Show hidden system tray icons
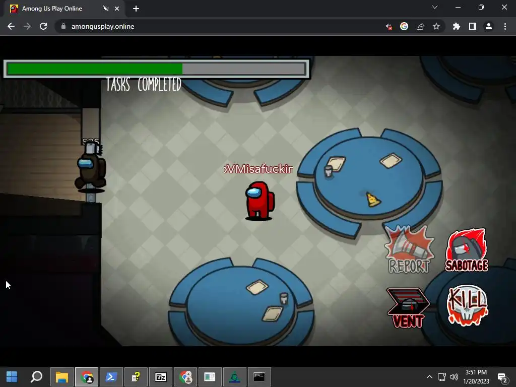 [x=429, y=377]
